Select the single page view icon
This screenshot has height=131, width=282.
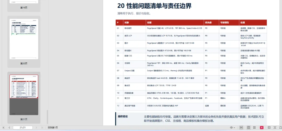249,128
